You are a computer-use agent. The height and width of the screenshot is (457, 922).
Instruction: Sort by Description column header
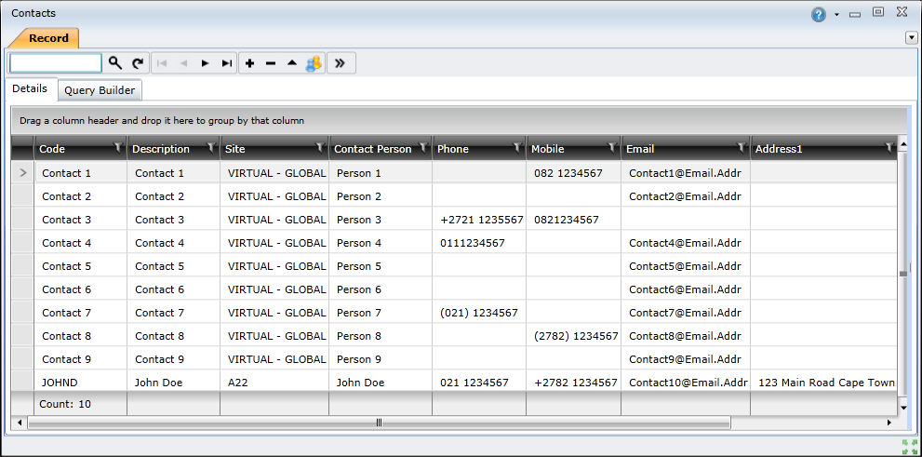(161, 150)
